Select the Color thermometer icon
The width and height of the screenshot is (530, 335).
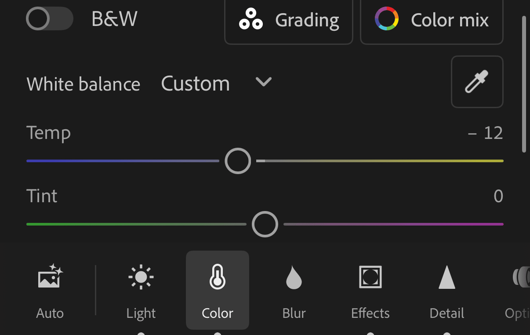pyautogui.click(x=218, y=277)
